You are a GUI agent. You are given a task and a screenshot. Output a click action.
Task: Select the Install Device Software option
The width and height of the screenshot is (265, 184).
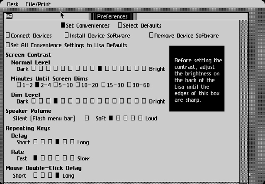67,35
